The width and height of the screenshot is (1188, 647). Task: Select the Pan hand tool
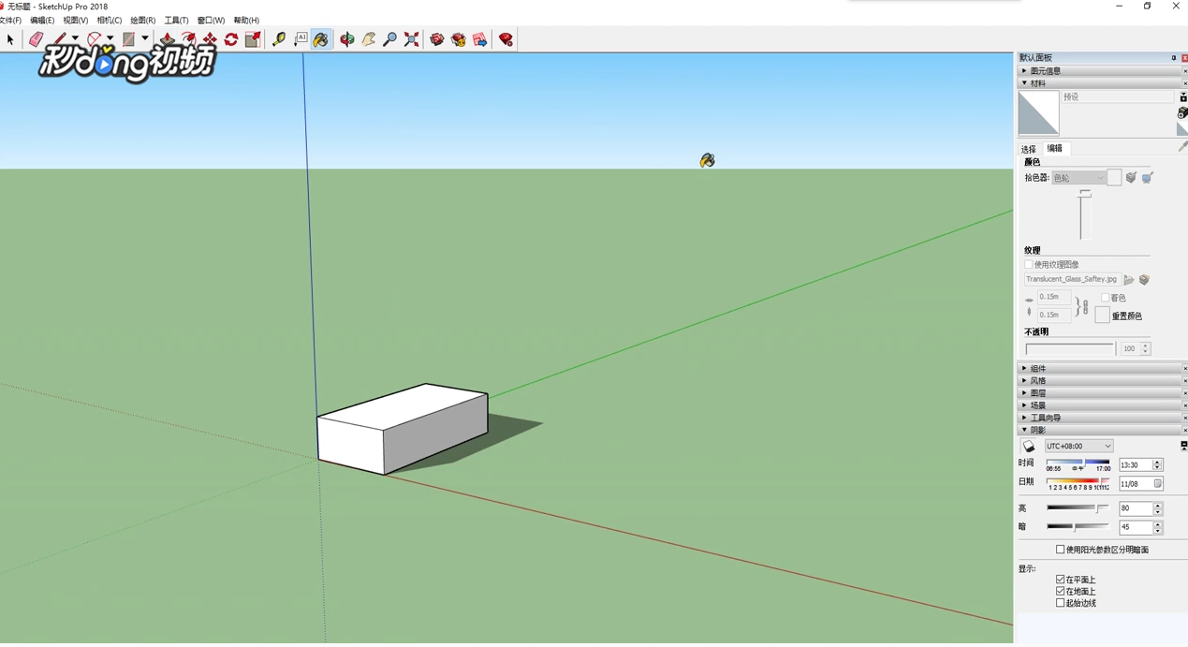(369, 39)
